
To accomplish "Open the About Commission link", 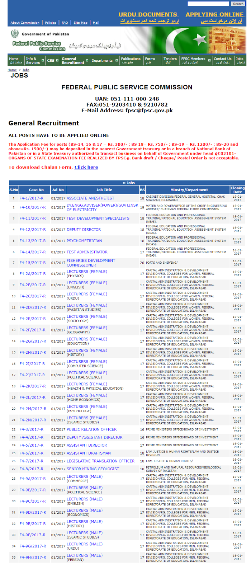I will pos(25,23).
